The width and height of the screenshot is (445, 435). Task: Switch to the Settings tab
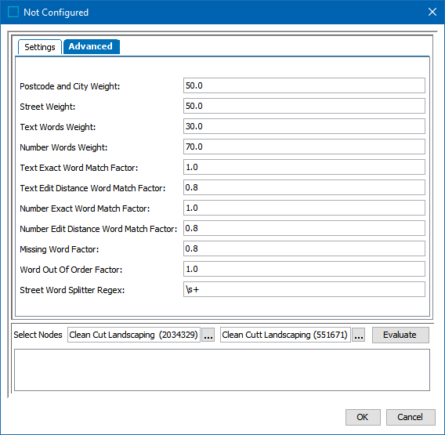click(x=40, y=47)
